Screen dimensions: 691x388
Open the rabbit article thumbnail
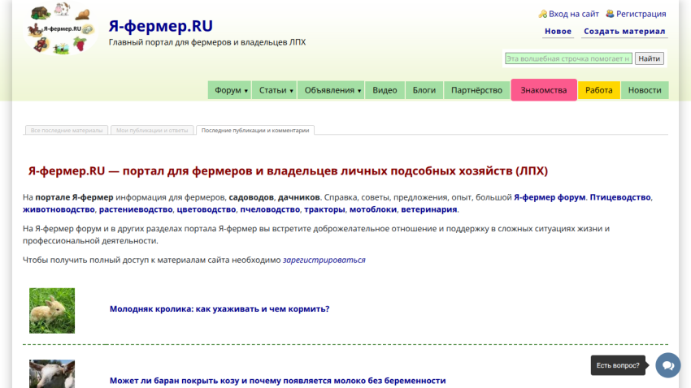click(x=52, y=311)
